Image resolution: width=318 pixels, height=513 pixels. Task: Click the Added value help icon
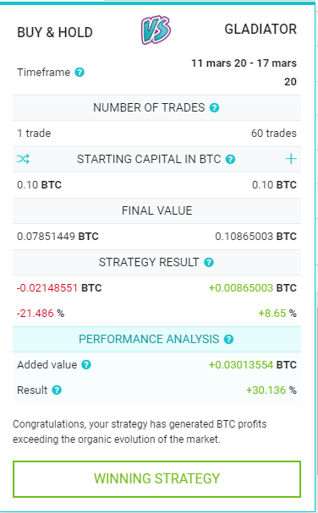86,365
